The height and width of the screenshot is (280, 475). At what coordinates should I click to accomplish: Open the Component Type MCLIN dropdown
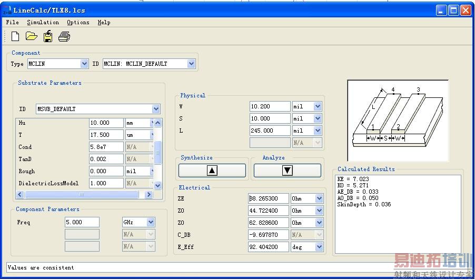(84, 64)
